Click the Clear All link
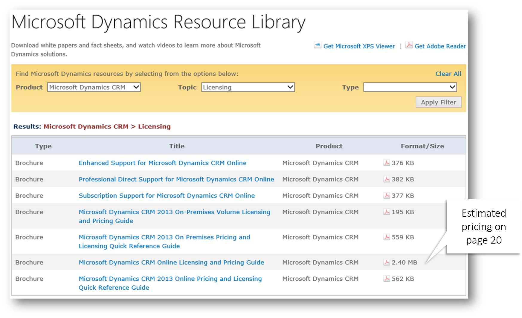522x318 pixels. [x=448, y=74]
